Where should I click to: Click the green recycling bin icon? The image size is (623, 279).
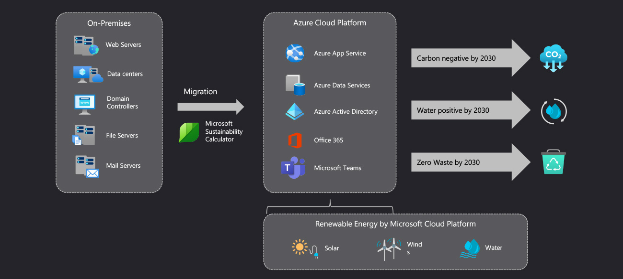tap(554, 162)
